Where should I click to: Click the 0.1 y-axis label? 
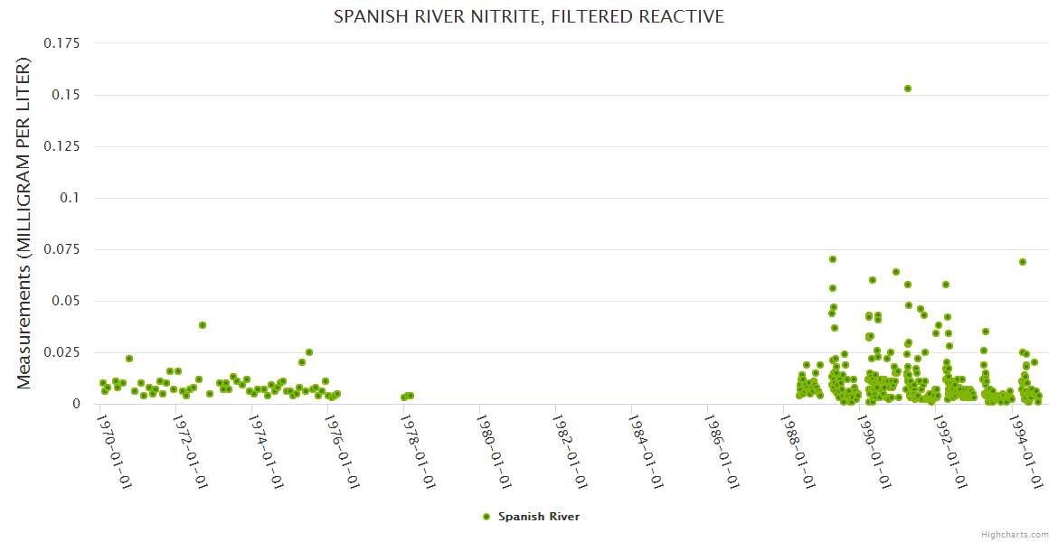click(x=69, y=198)
